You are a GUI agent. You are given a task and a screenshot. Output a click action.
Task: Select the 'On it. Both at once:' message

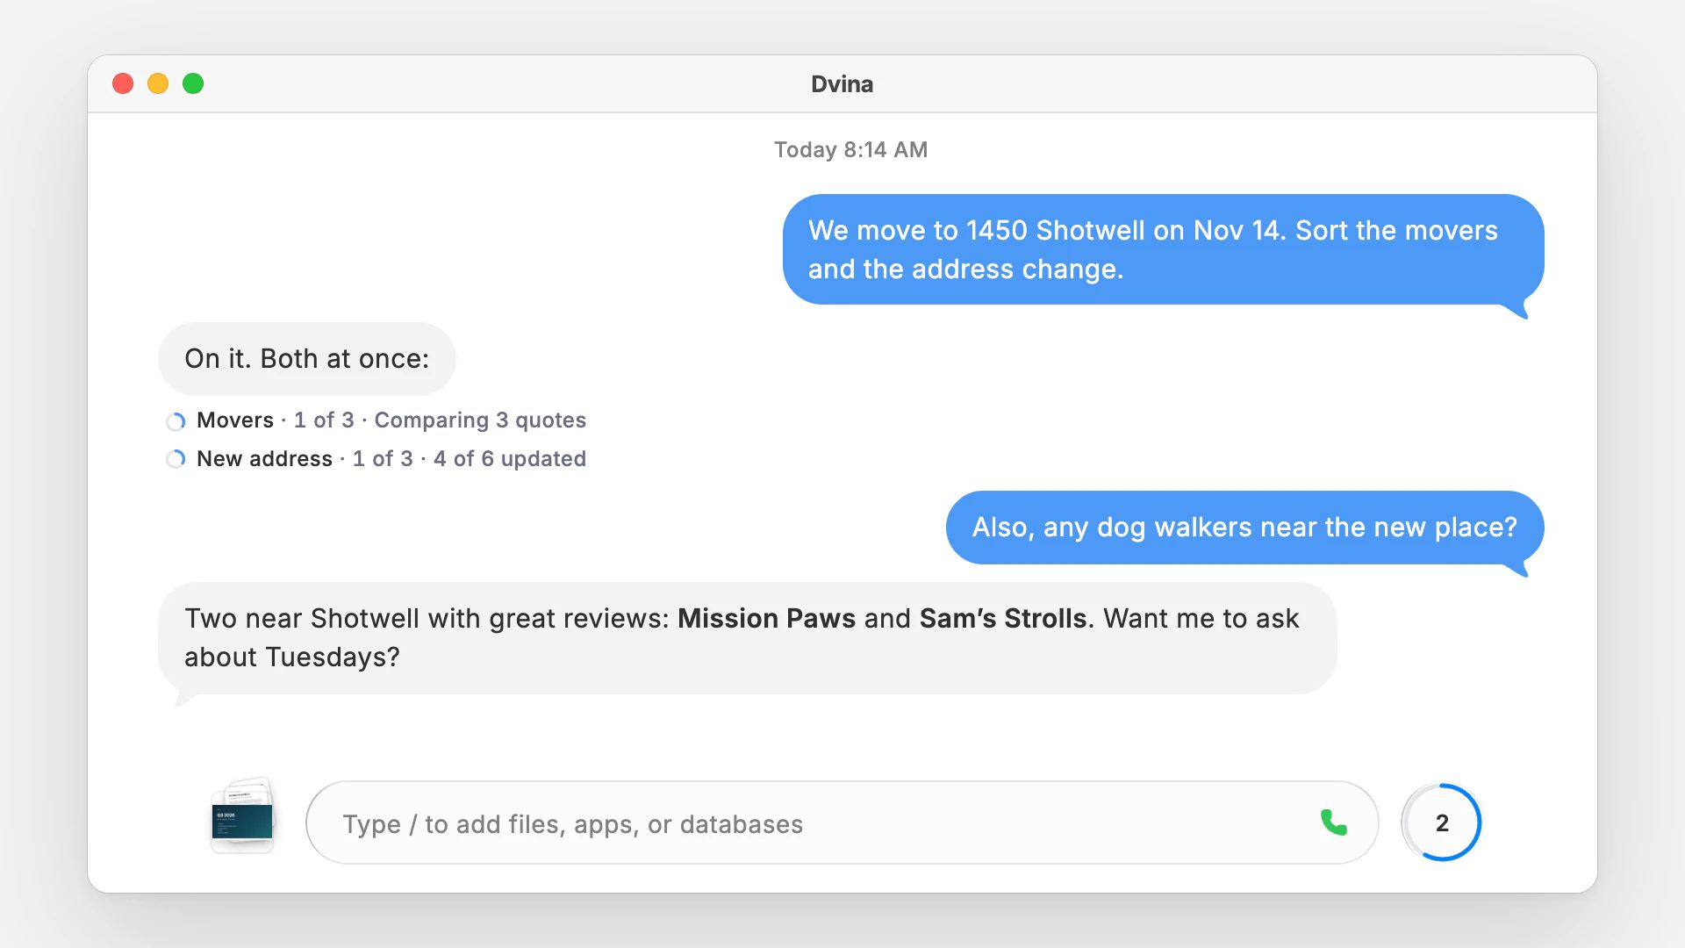tap(306, 359)
